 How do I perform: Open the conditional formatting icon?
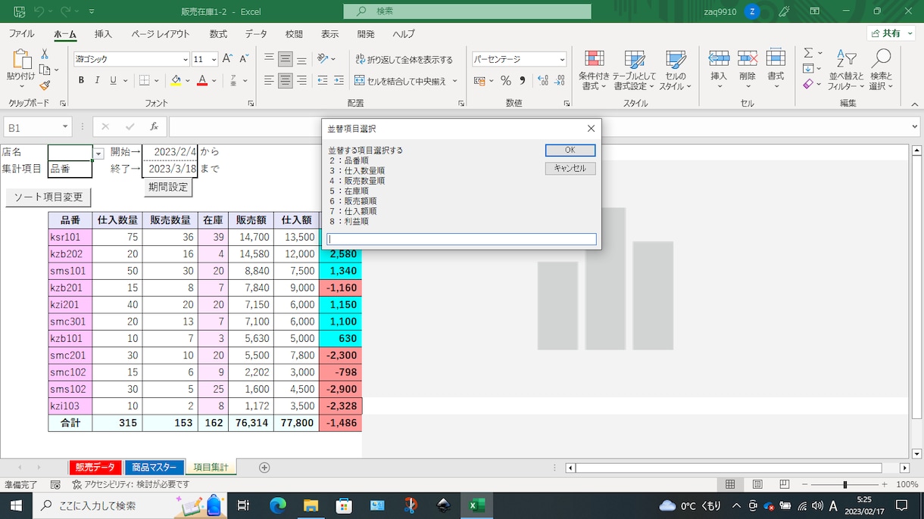595,70
